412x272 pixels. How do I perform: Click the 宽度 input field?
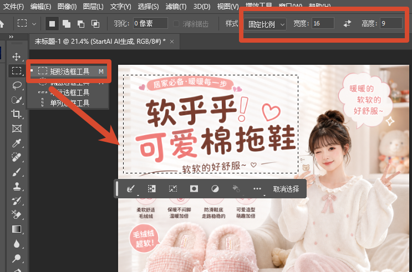pos(323,24)
